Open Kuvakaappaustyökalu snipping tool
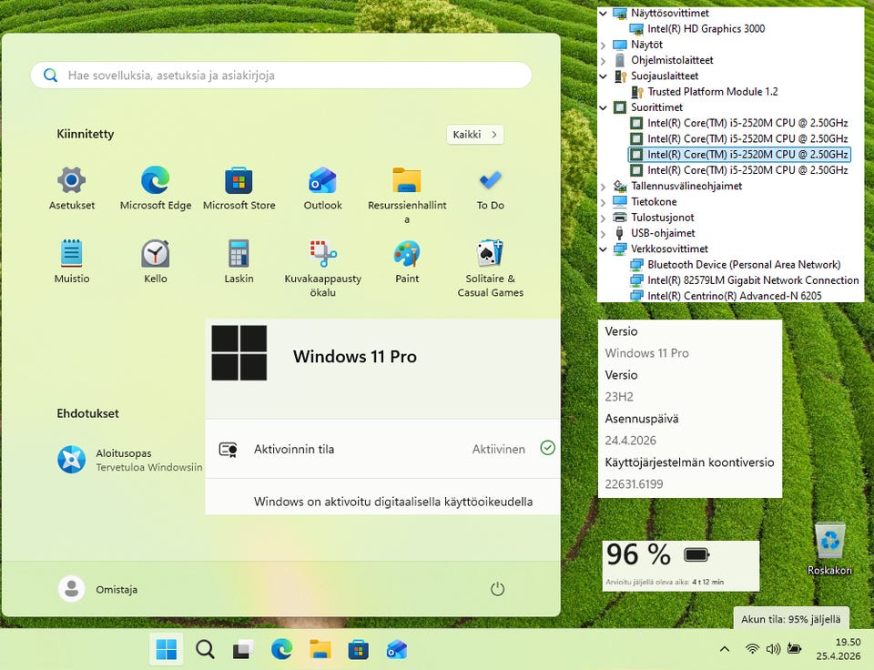The height and width of the screenshot is (670, 874). 322,269
